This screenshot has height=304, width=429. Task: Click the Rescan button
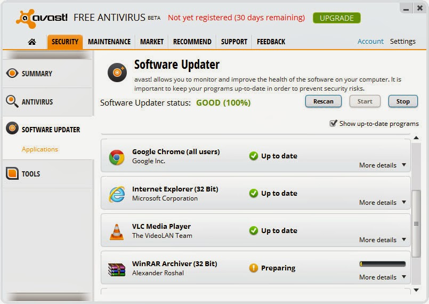323,101
